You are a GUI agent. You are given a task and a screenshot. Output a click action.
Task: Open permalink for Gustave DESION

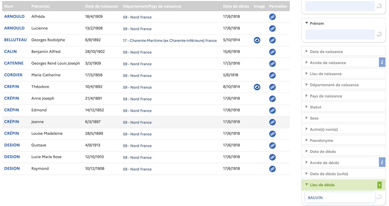[273, 145]
